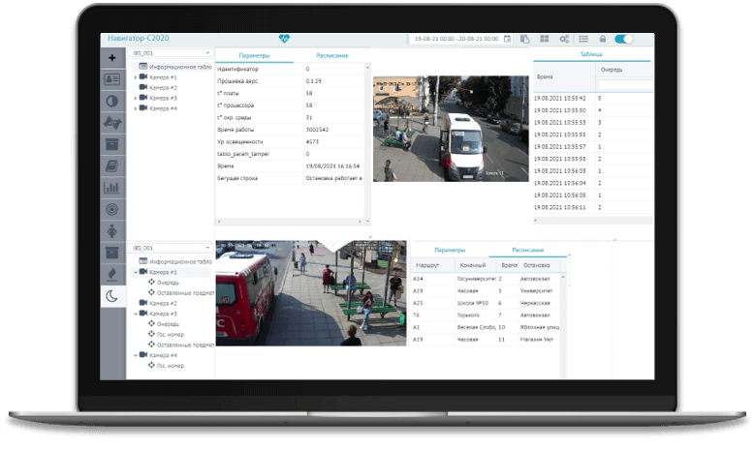
Task: Toggle the blue switch in top toolbar
Action: (x=624, y=39)
